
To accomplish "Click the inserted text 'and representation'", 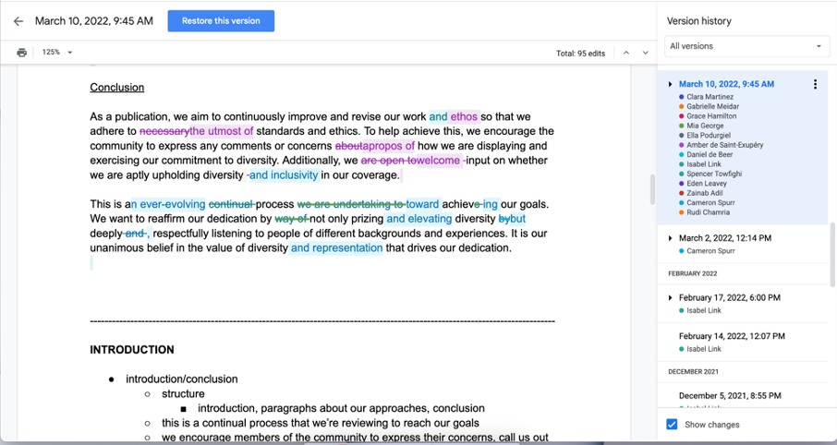I will coord(336,248).
